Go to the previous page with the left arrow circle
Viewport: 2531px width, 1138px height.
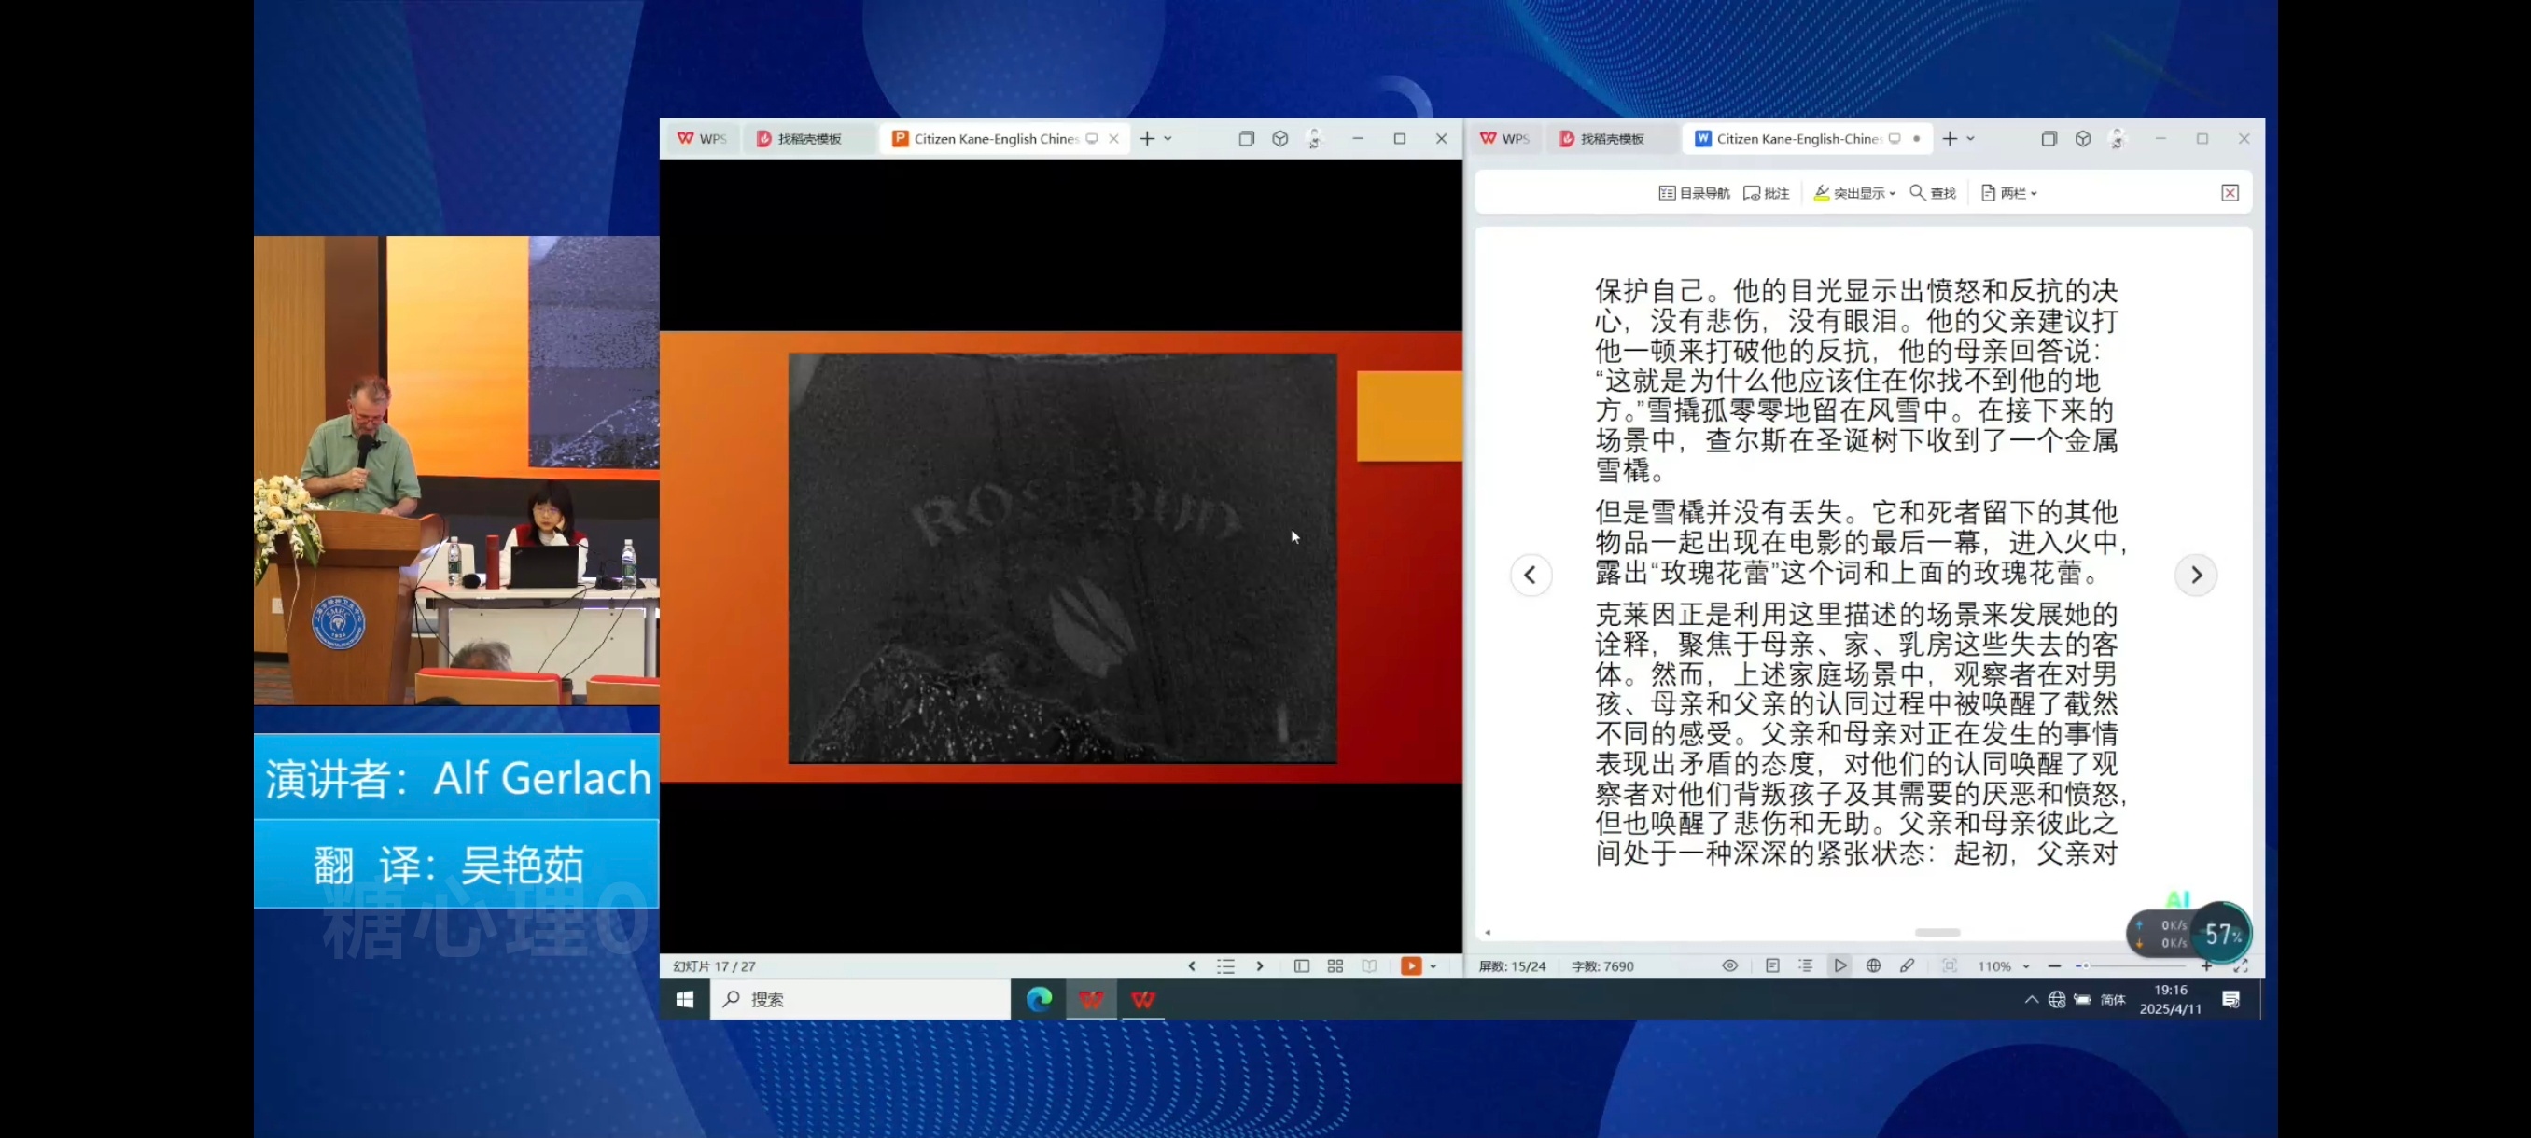(x=1530, y=576)
